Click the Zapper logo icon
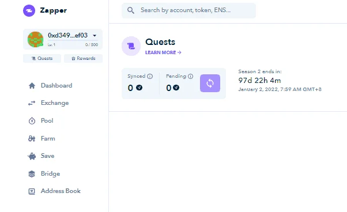The height and width of the screenshot is (212, 347). tap(29, 10)
